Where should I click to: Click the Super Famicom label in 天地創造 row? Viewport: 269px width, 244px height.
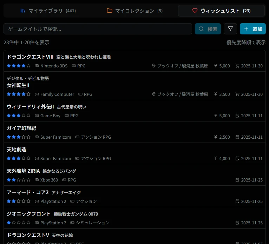(55, 159)
